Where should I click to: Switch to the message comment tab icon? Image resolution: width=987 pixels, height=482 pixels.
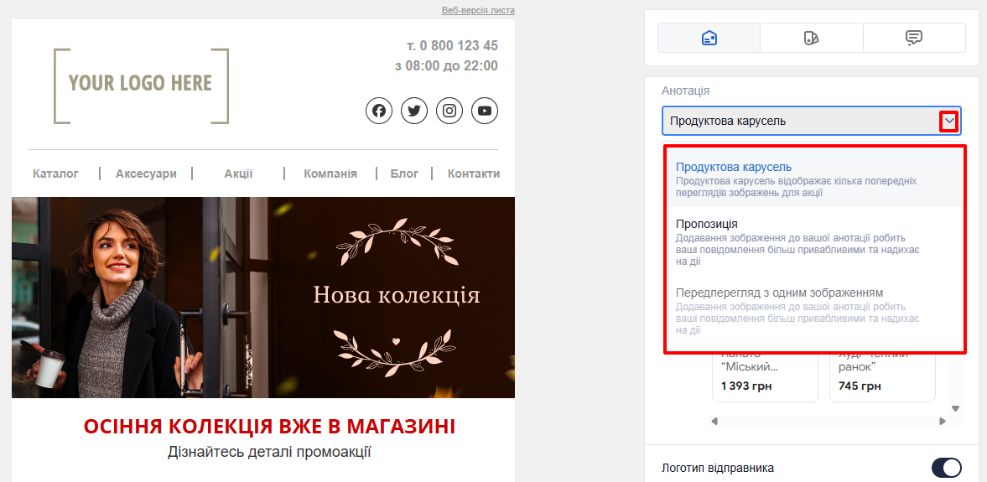pos(914,38)
